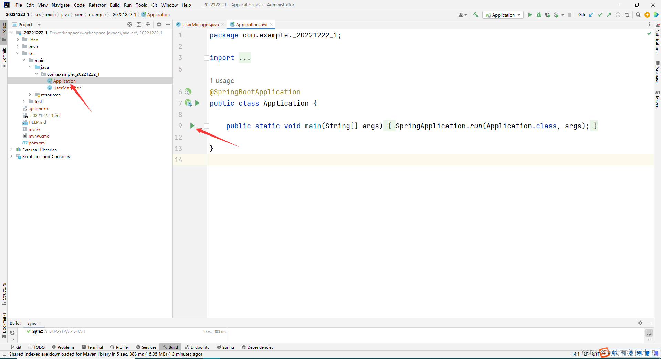
Task: Click the Git Update Project arrow icon
Action: tap(591, 15)
